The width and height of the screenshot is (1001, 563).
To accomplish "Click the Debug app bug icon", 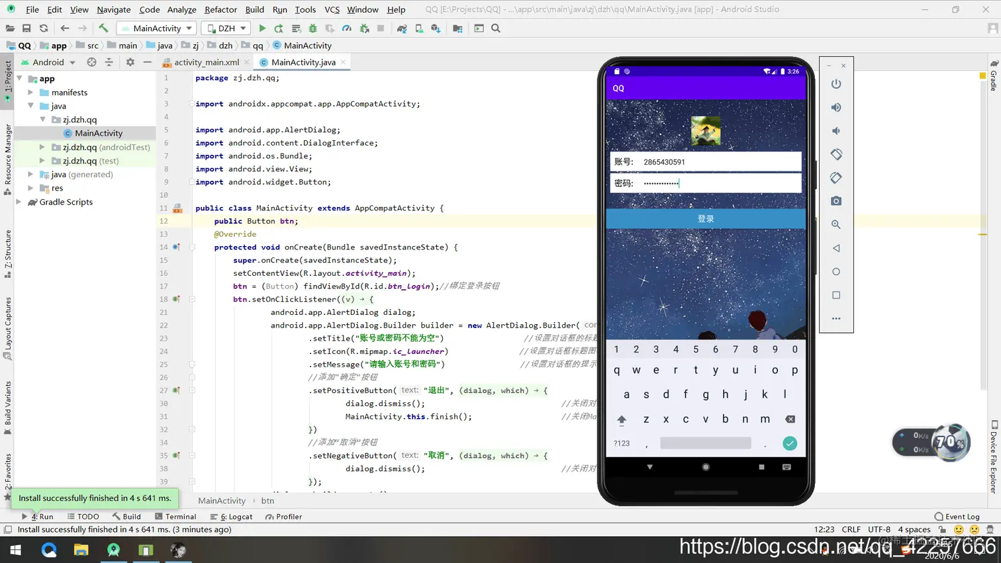I will [x=312, y=28].
